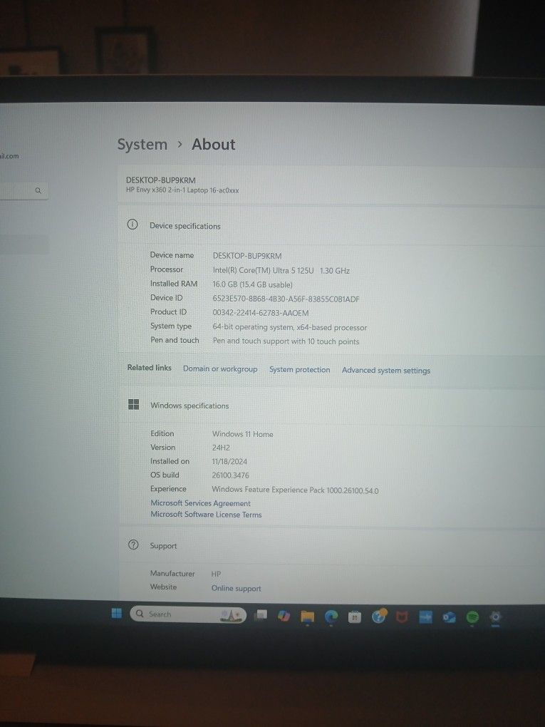The image size is (545, 727).
Task: Select the 16.0 GB installed RAM value
Action: point(253,284)
